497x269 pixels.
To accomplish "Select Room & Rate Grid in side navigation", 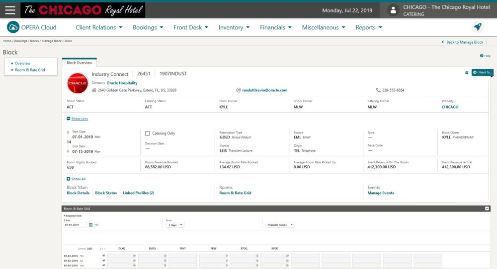I will pyautogui.click(x=30, y=70).
